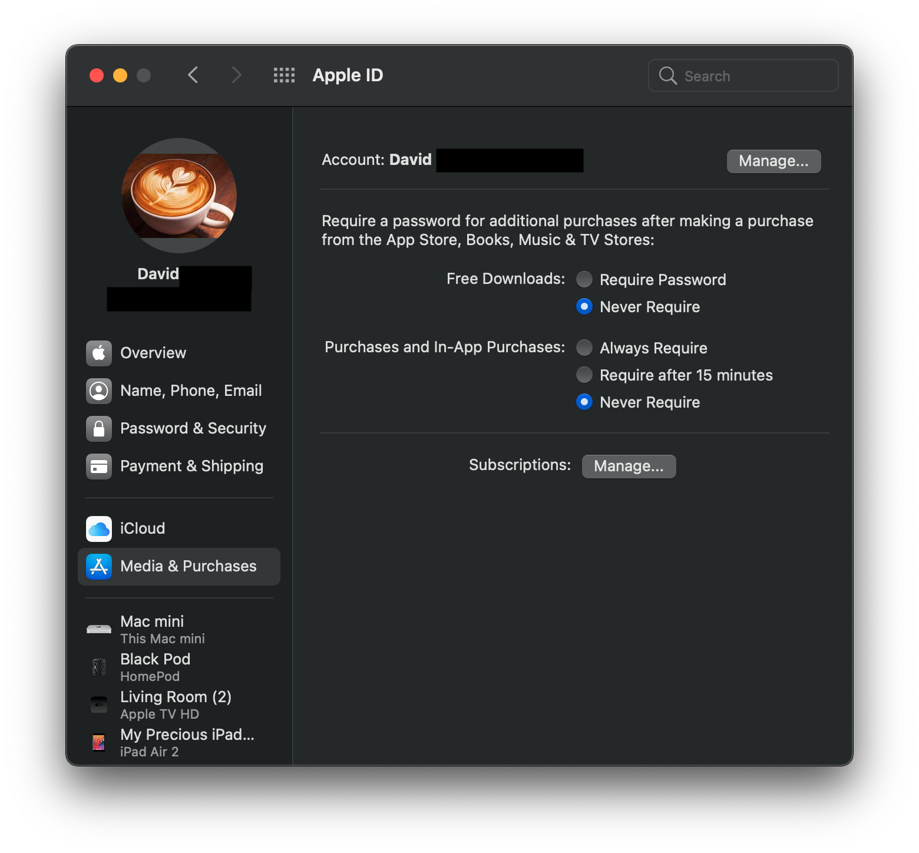The height and width of the screenshot is (853, 919).
Task: Click the Search input field
Action: (743, 75)
